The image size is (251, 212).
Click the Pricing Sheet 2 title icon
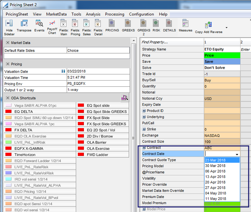click(6, 5)
